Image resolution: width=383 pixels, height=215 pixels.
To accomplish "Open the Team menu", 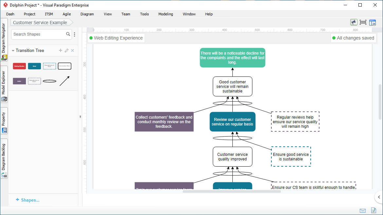I will (126, 14).
